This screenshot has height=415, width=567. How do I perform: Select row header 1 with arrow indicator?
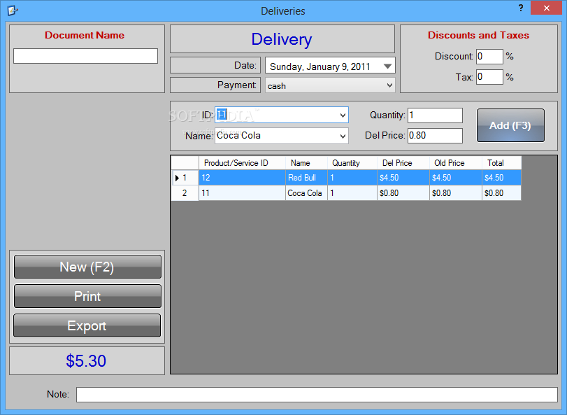point(185,178)
